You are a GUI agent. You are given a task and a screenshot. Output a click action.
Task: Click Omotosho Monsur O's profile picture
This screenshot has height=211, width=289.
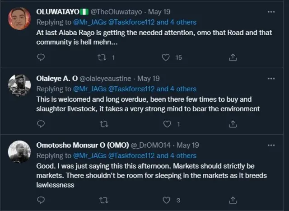point(19,153)
